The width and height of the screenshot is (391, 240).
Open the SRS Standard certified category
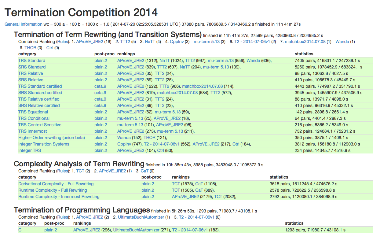point(40,93)
